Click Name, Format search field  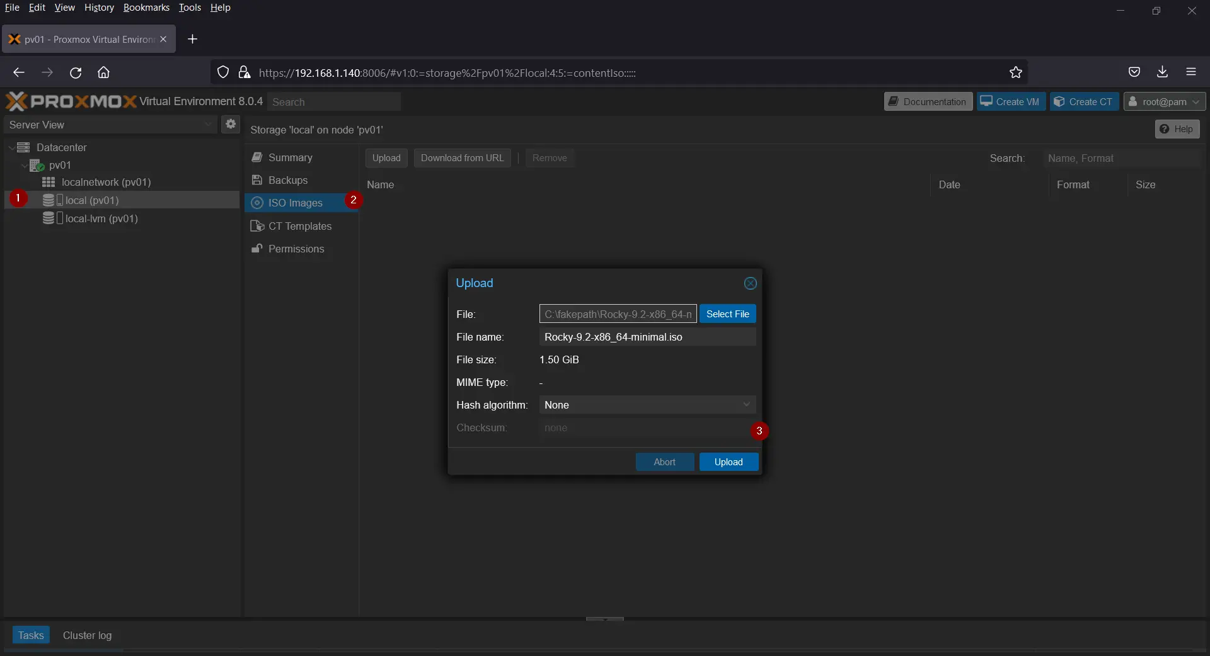tap(1122, 158)
